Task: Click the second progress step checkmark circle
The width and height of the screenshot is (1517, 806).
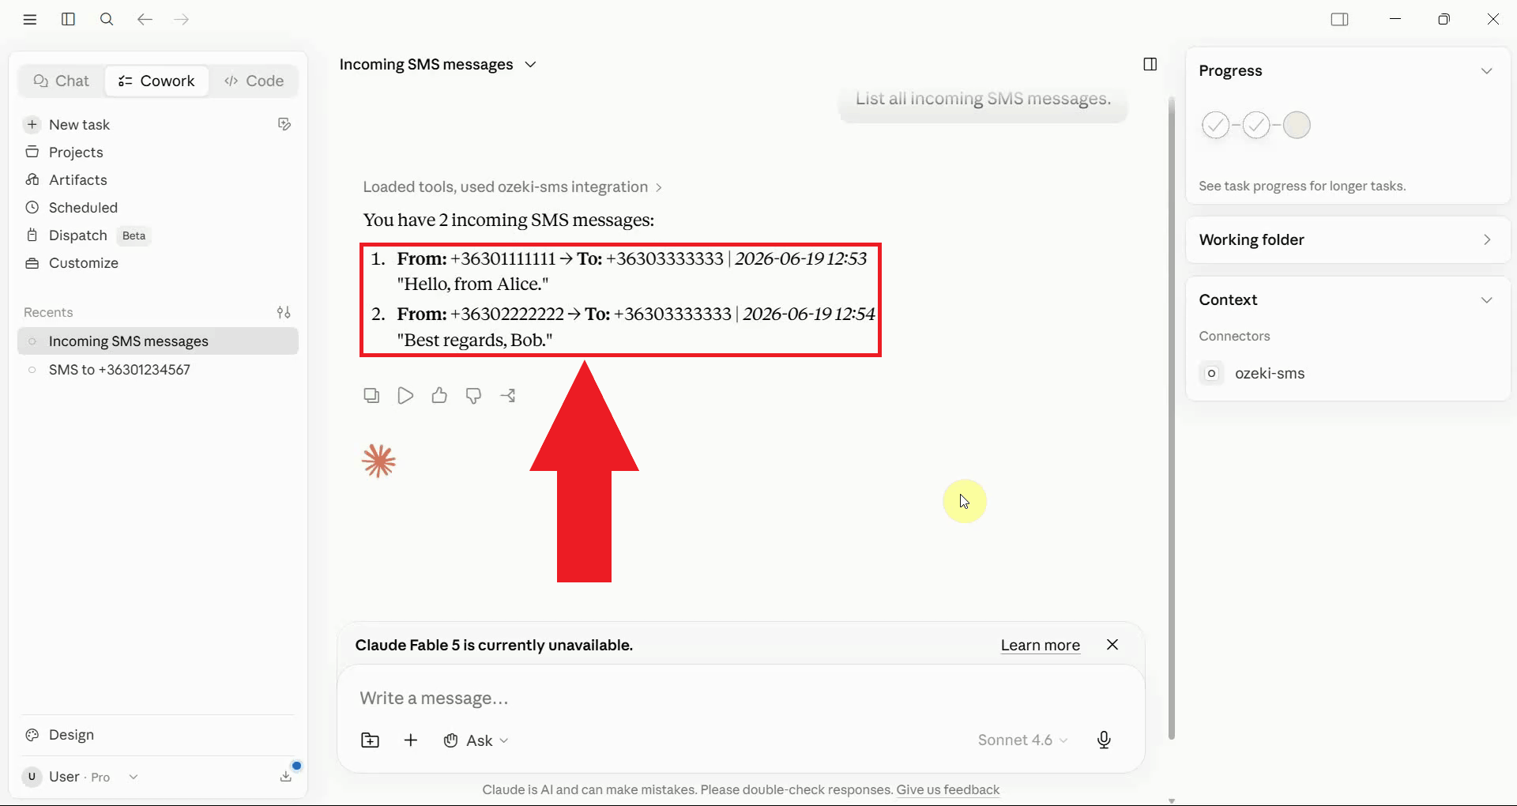Action: [x=1255, y=125]
